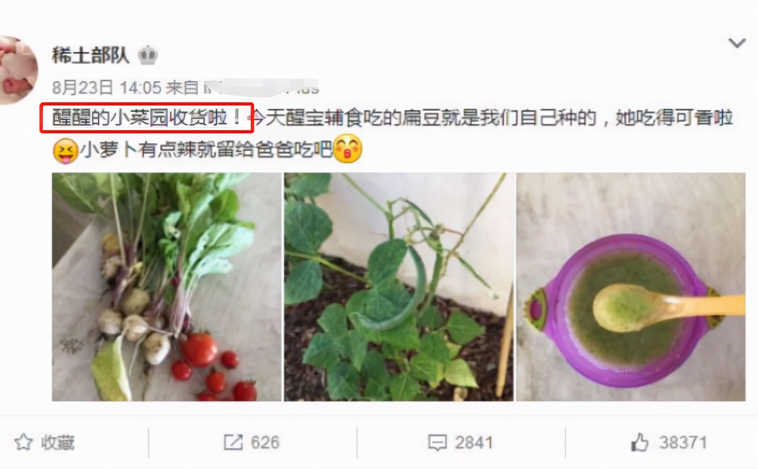Open the purple bowl puree photo
Screen dimensions: 758x469
[631, 287]
